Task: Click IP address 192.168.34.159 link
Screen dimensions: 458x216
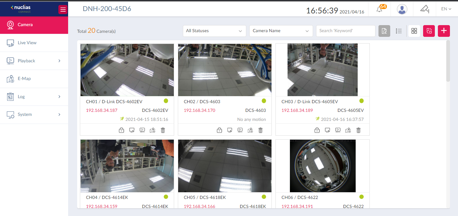Action: [x=102, y=206]
